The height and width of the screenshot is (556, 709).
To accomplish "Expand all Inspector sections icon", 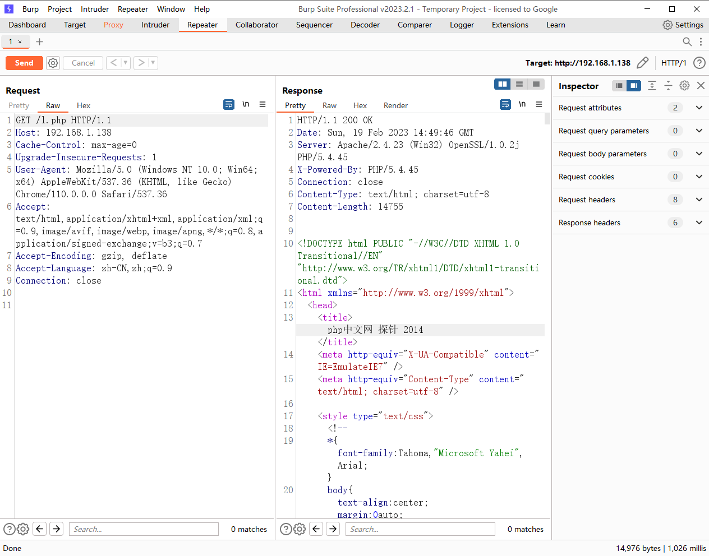I will (652, 86).
